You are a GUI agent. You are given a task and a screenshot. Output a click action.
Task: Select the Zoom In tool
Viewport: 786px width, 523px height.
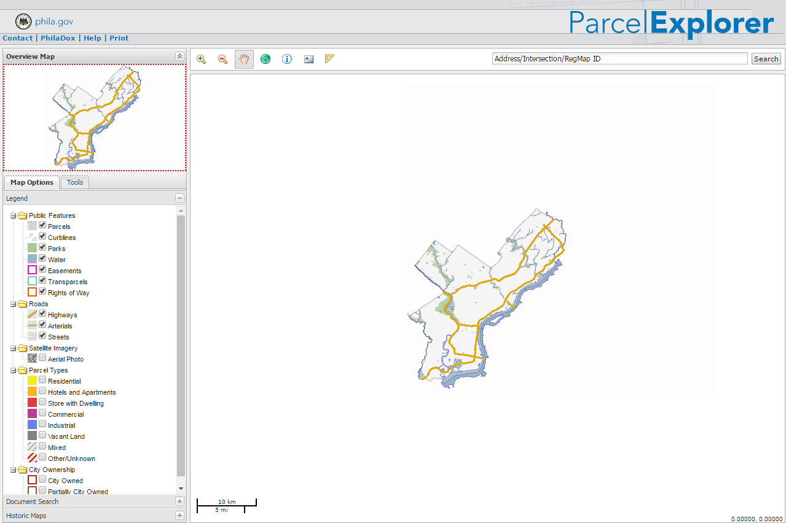point(201,59)
